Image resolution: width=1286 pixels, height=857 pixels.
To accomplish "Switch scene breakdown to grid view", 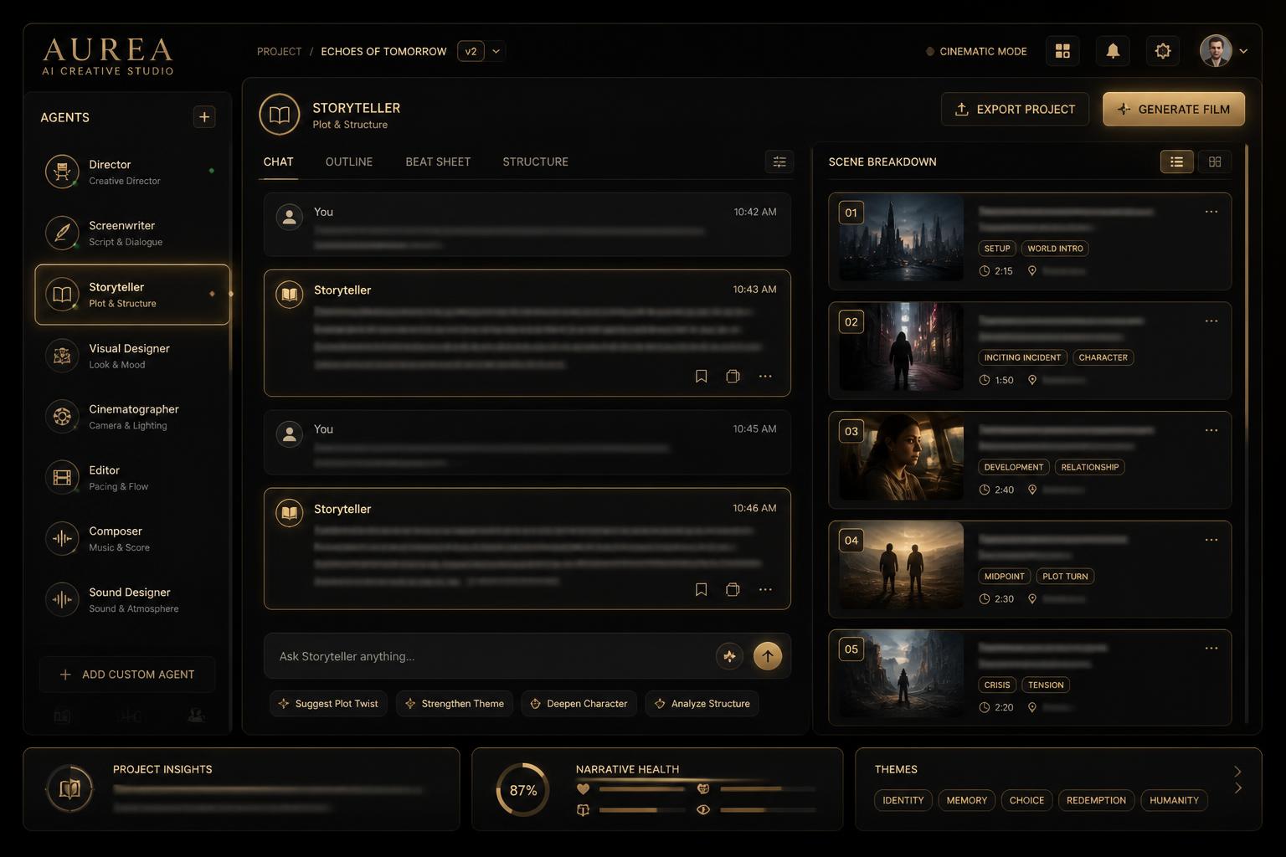I will [1215, 162].
